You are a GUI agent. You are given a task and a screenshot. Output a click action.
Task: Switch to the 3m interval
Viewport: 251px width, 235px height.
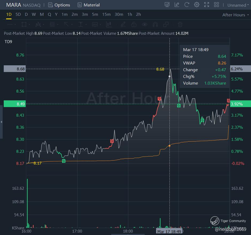(85, 14)
